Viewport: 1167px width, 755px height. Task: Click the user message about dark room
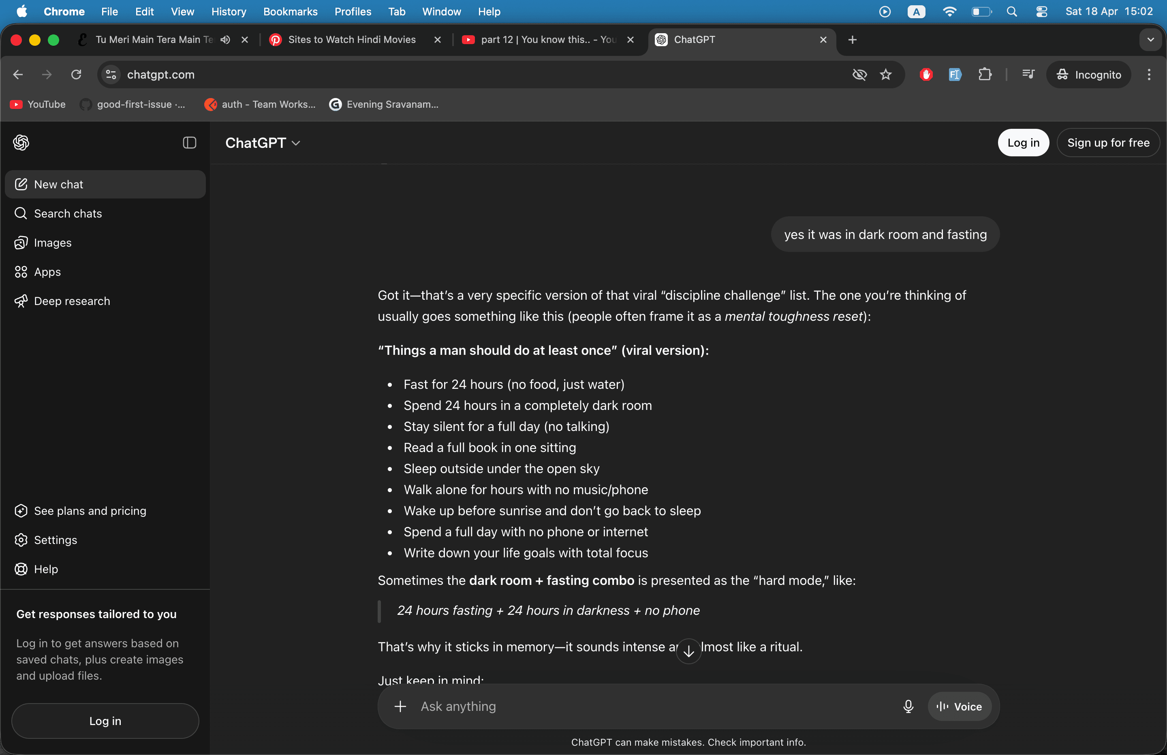885,235
